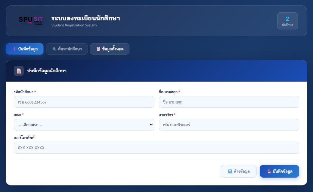Click the ระบบลงทะเบียนนักศึกษา title

[x=86, y=18]
